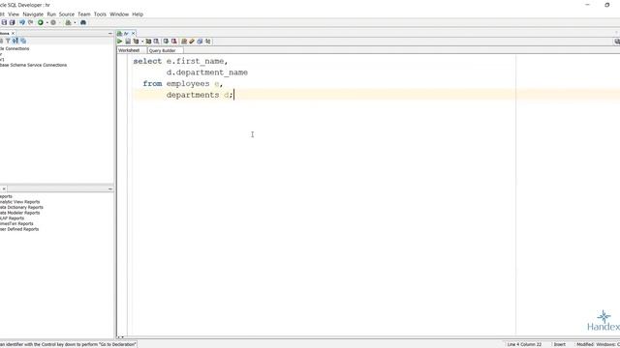This screenshot has width=620, height=348.
Task: Open the Window menu
Action: tap(119, 14)
